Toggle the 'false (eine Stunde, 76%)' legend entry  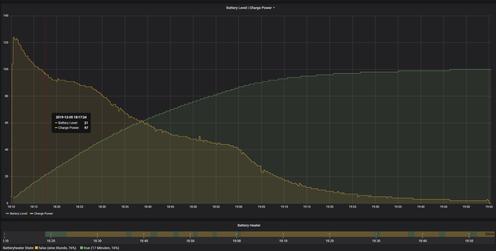(x=57, y=248)
